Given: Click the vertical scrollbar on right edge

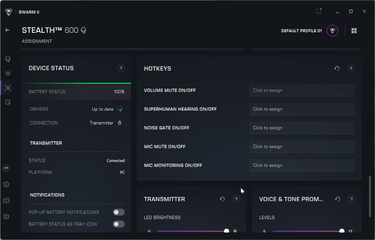Looking at the screenshot, I should pos(370,196).
